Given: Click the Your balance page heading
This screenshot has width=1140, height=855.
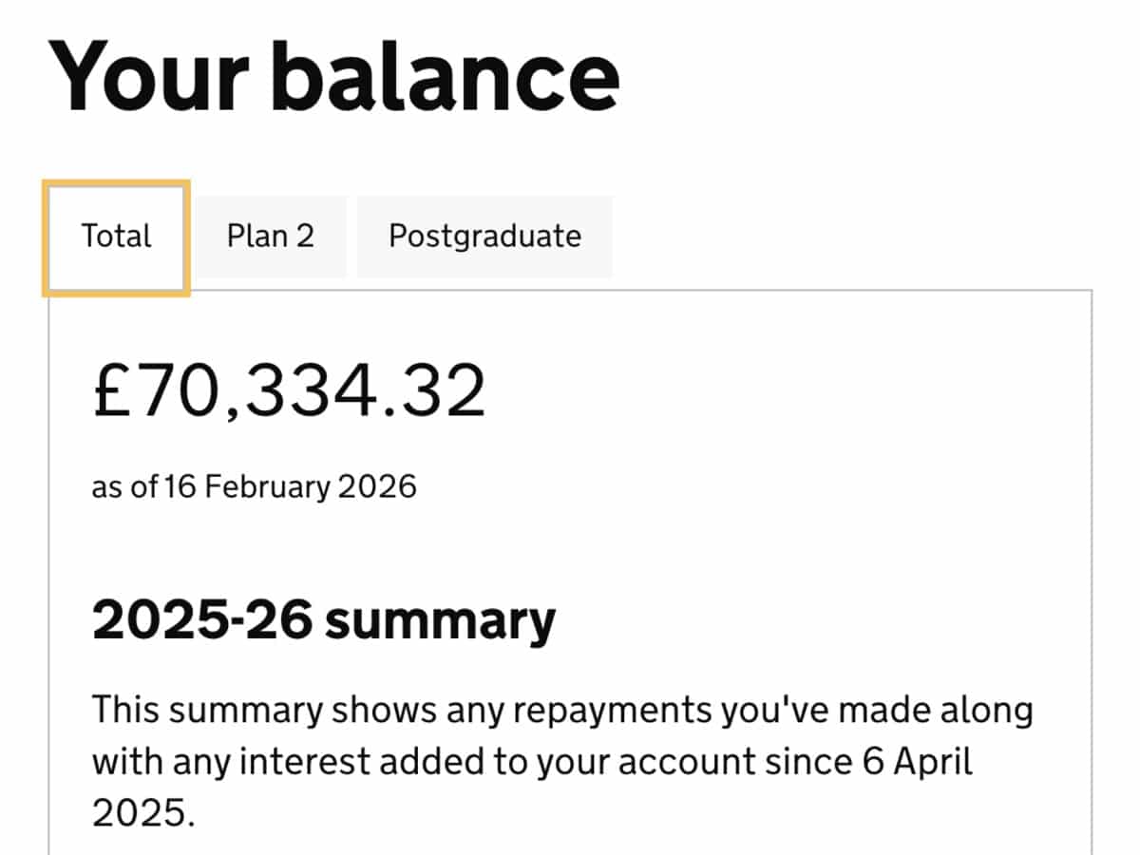Looking at the screenshot, I should coord(332,76).
